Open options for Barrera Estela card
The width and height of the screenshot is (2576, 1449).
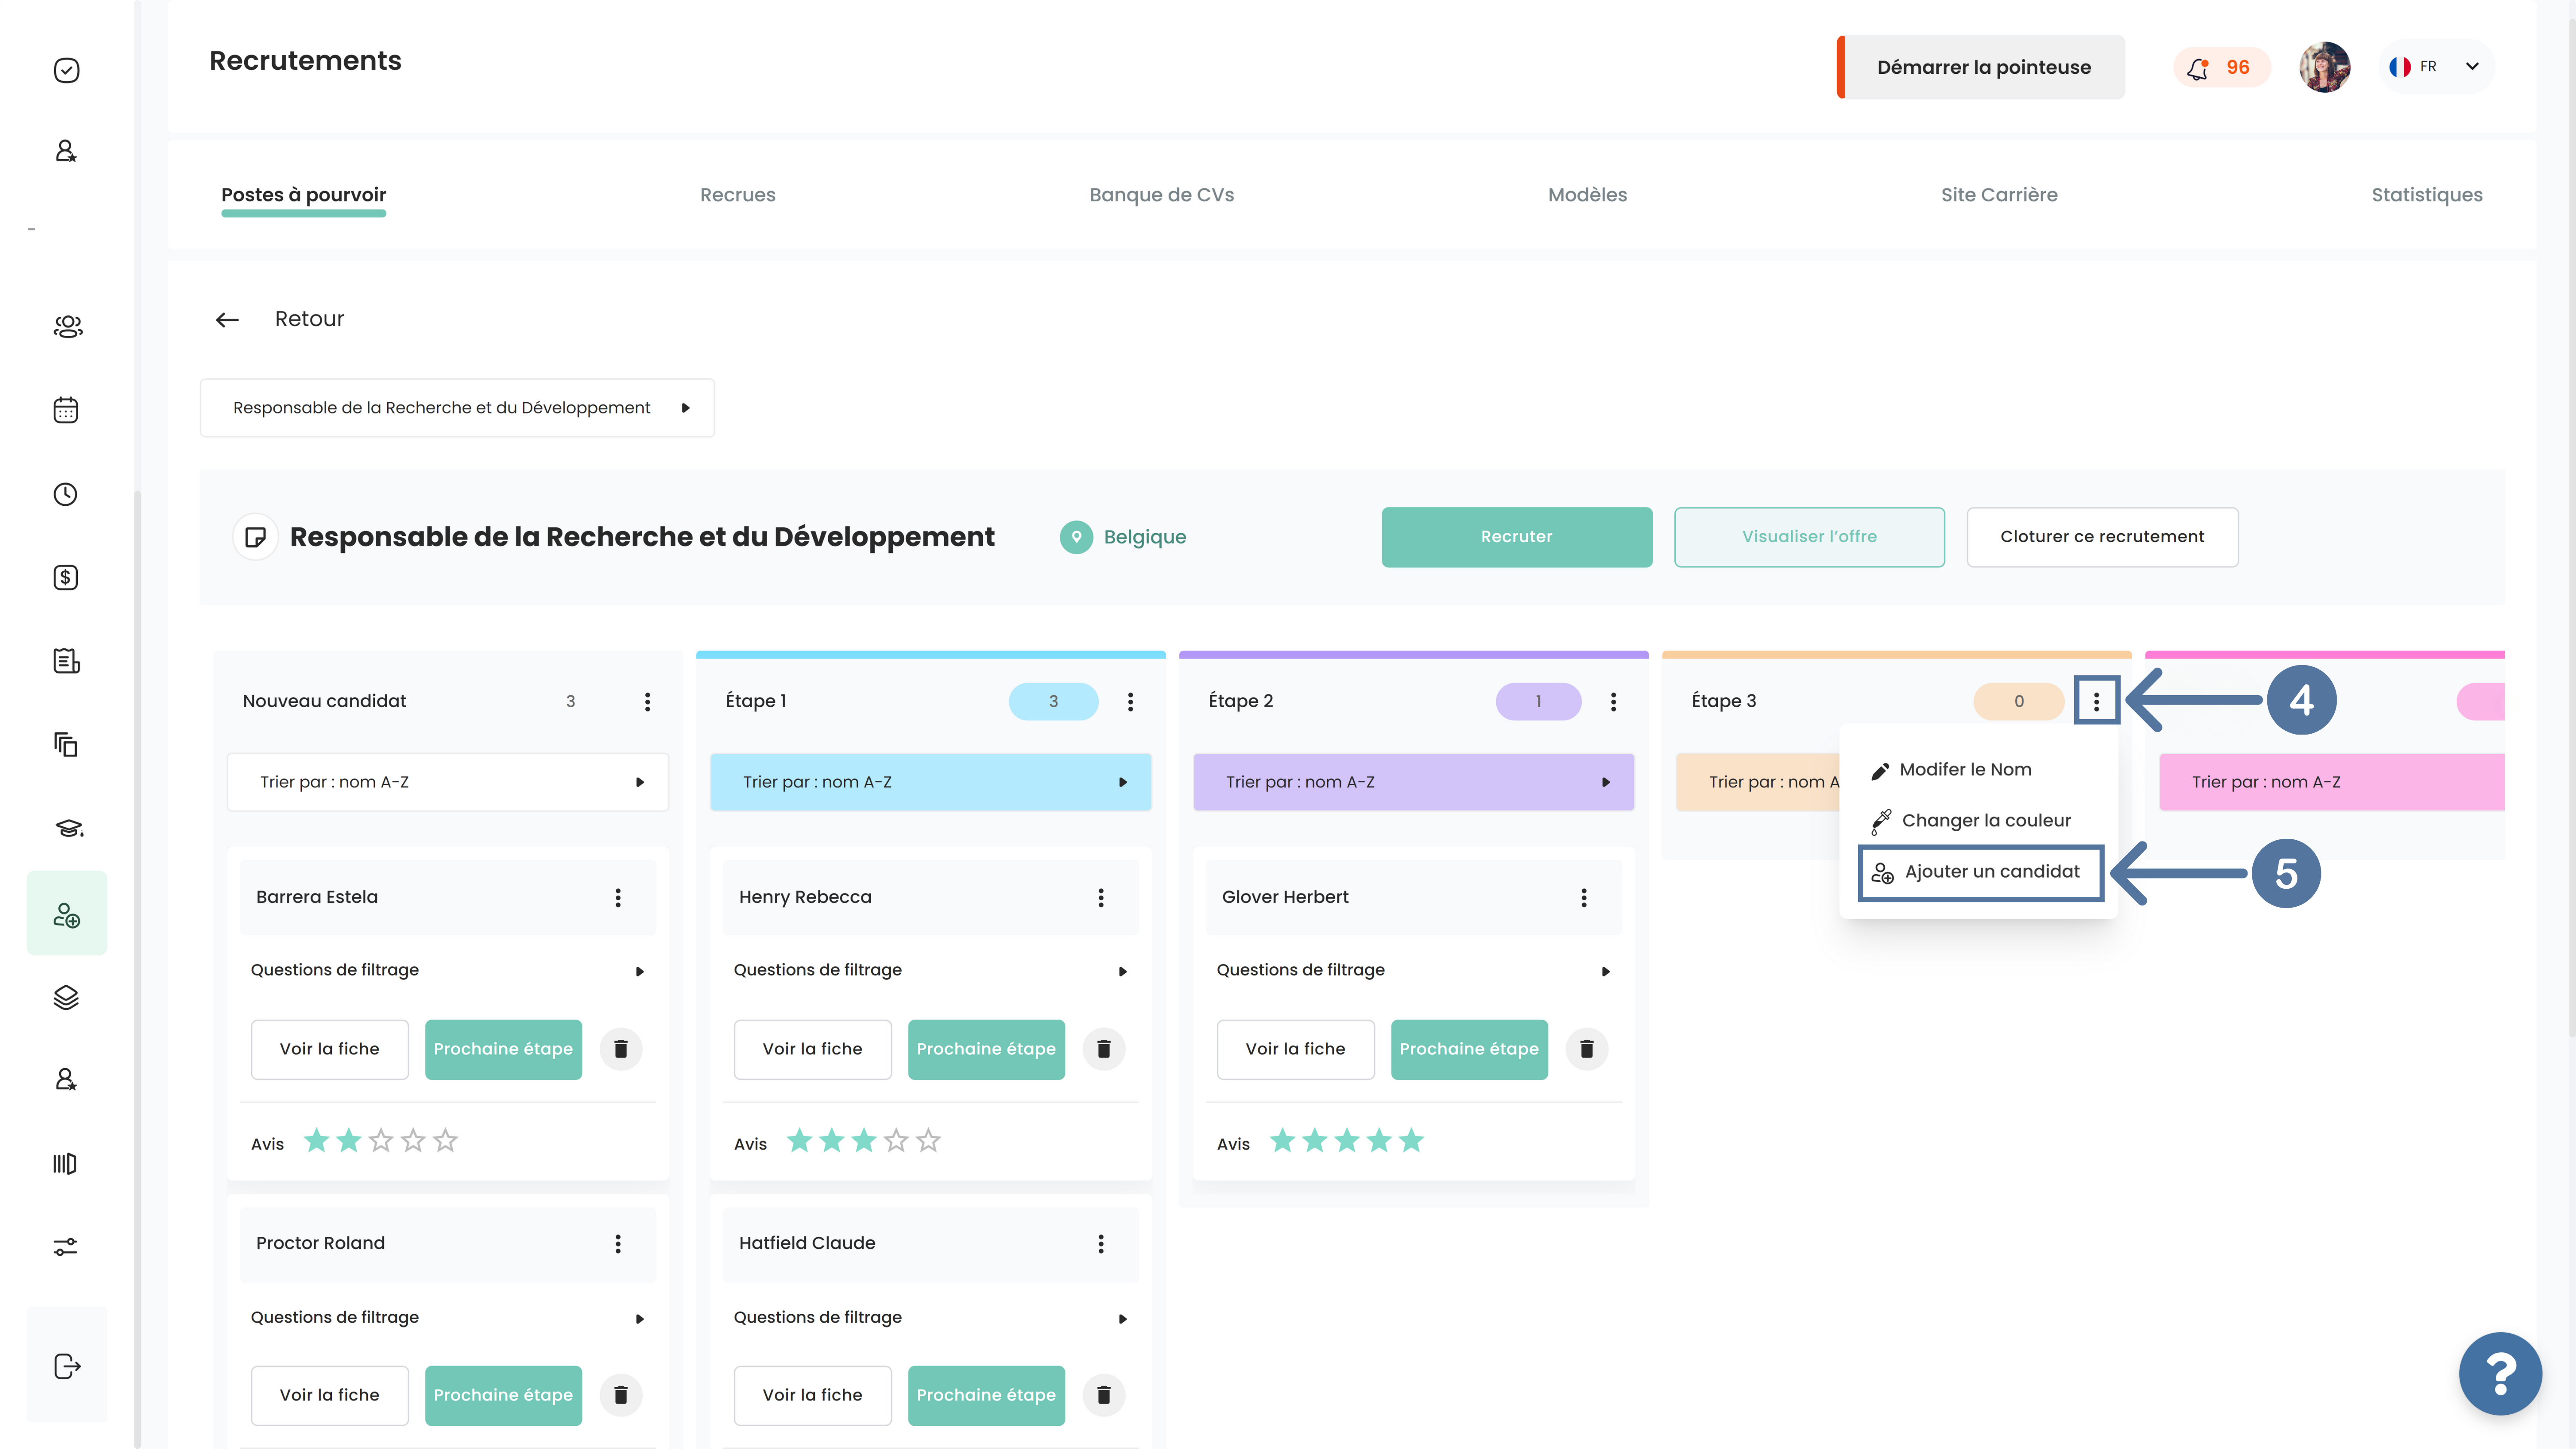(x=618, y=898)
